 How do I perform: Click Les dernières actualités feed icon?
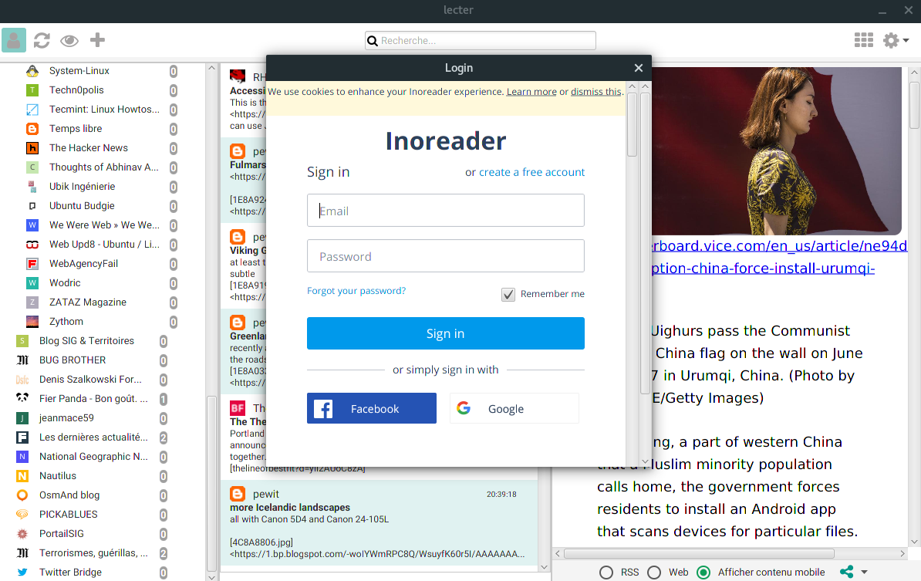(22, 437)
